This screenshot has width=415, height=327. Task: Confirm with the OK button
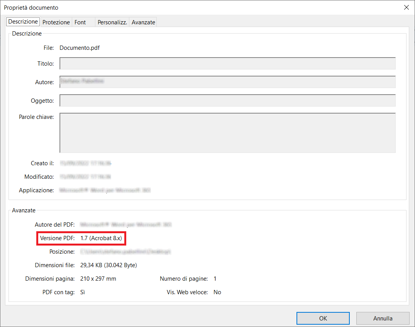(x=323, y=319)
